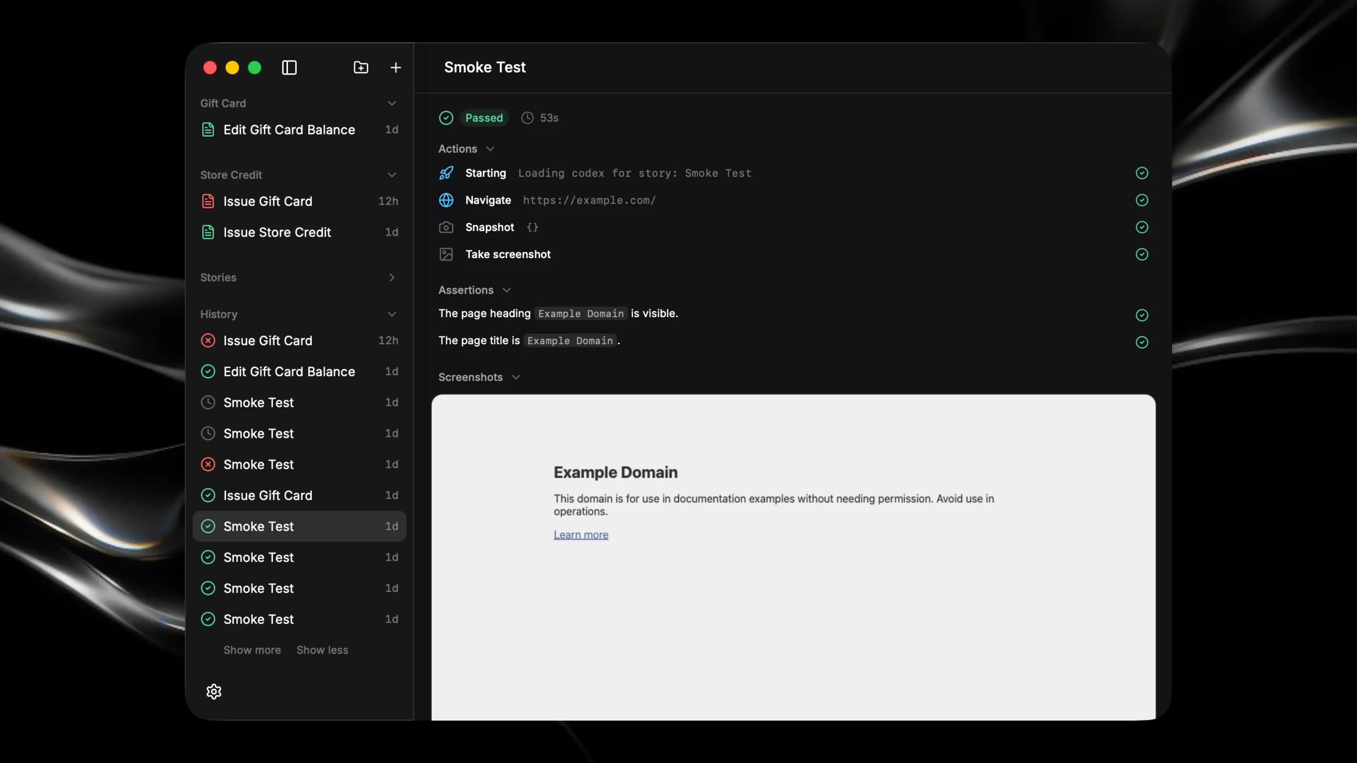Click the red failed icon on 12h Issue Gift Card

coord(208,341)
